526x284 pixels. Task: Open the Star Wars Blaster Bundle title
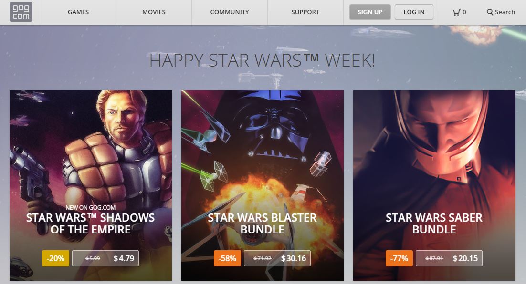point(263,223)
